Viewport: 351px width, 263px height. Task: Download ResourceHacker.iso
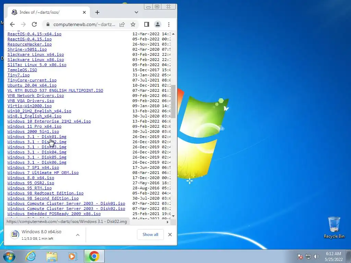pyautogui.click(x=29, y=44)
